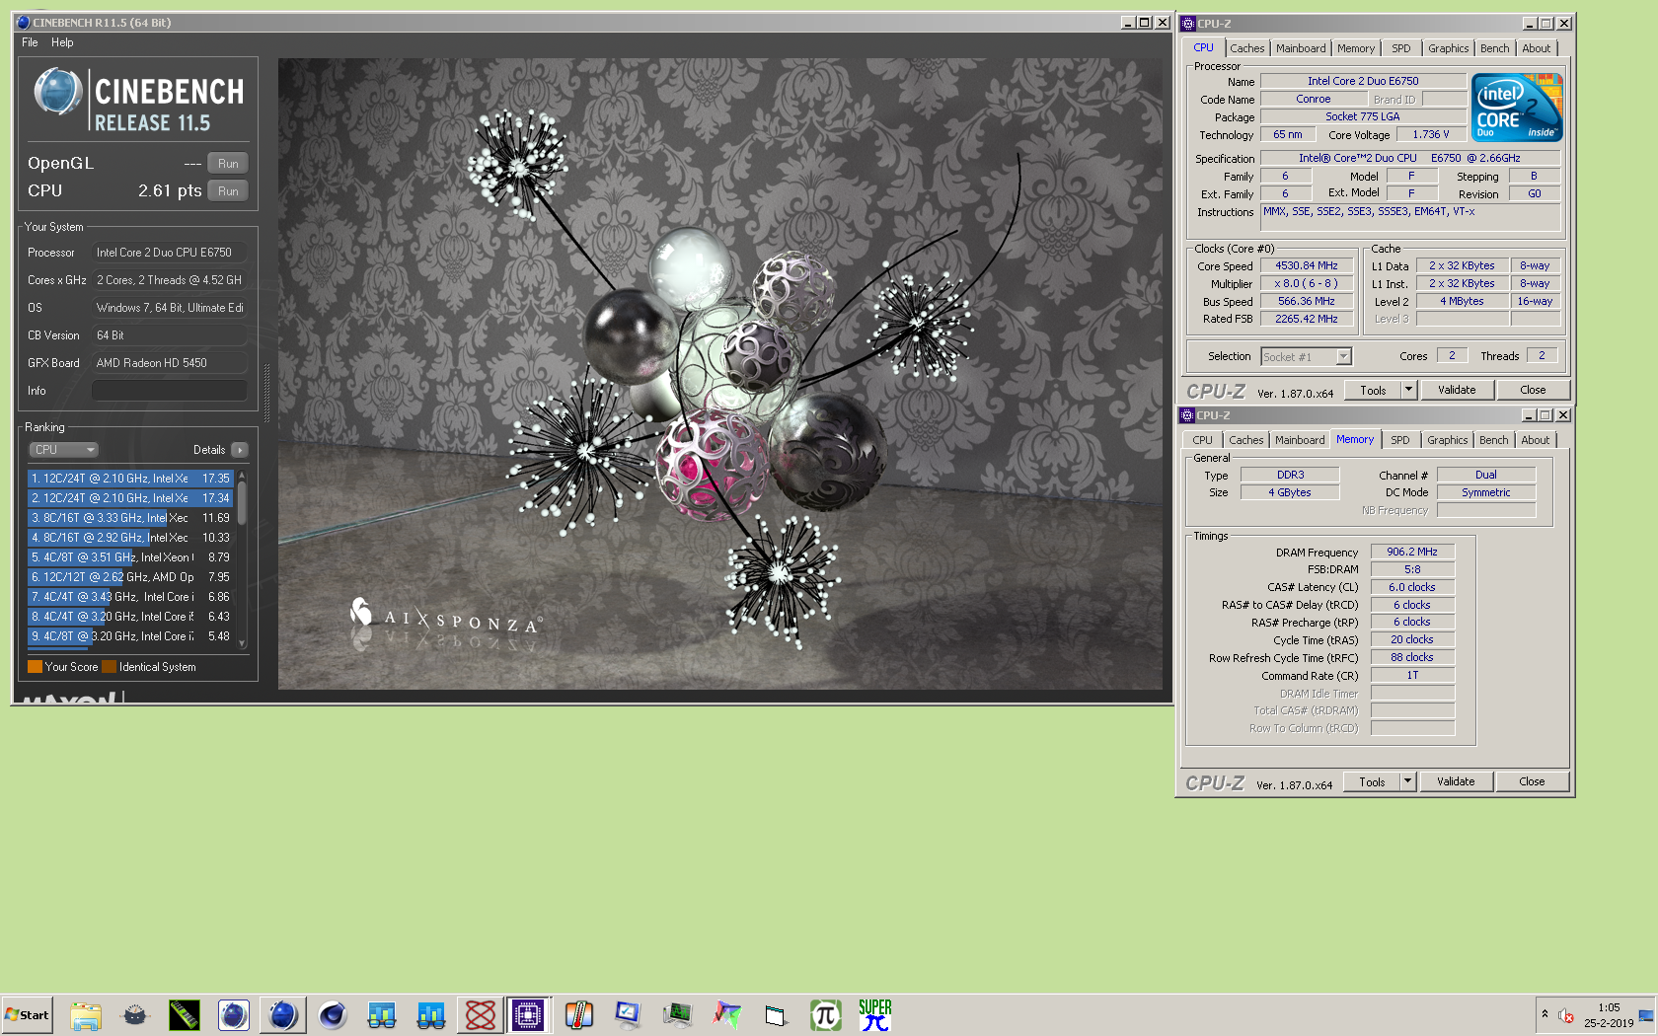
Task: Expand ranking Details arrow button
Action: click(240, 450)
